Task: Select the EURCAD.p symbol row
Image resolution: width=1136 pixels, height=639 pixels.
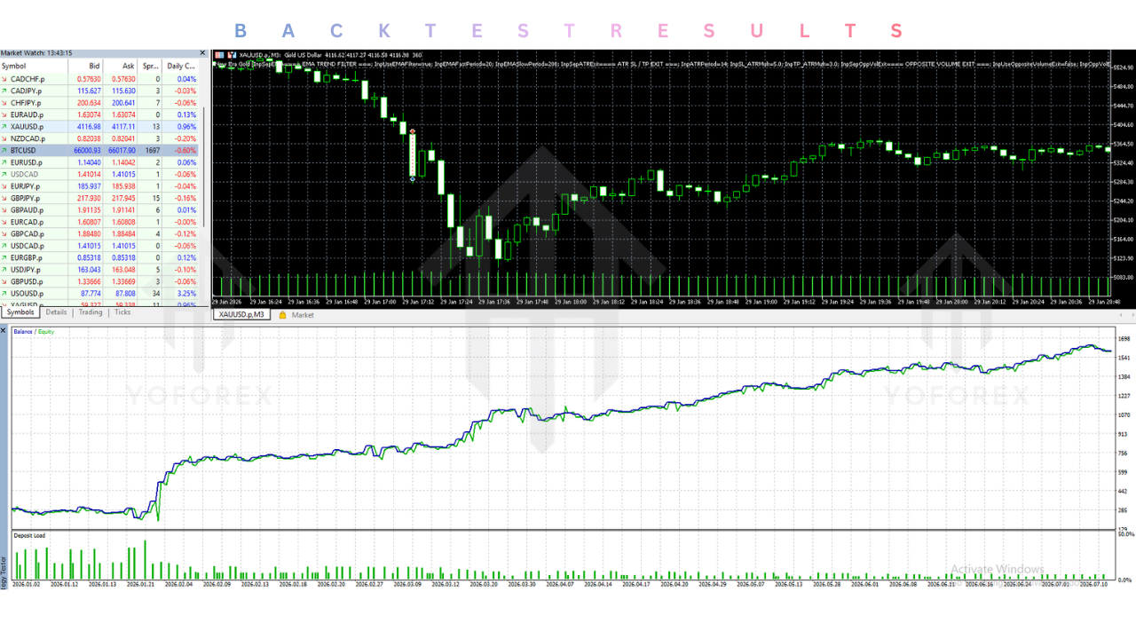Action: click(x=99, y=222)
